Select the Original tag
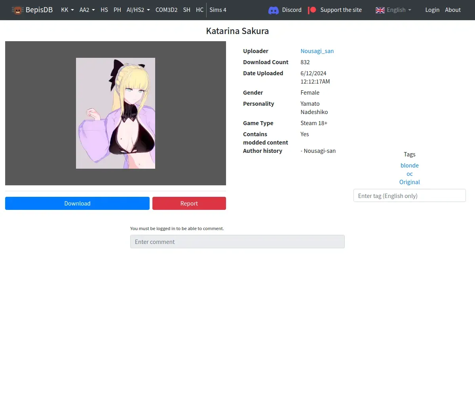This screenshot has width=475, height=396. coord(410,182)
